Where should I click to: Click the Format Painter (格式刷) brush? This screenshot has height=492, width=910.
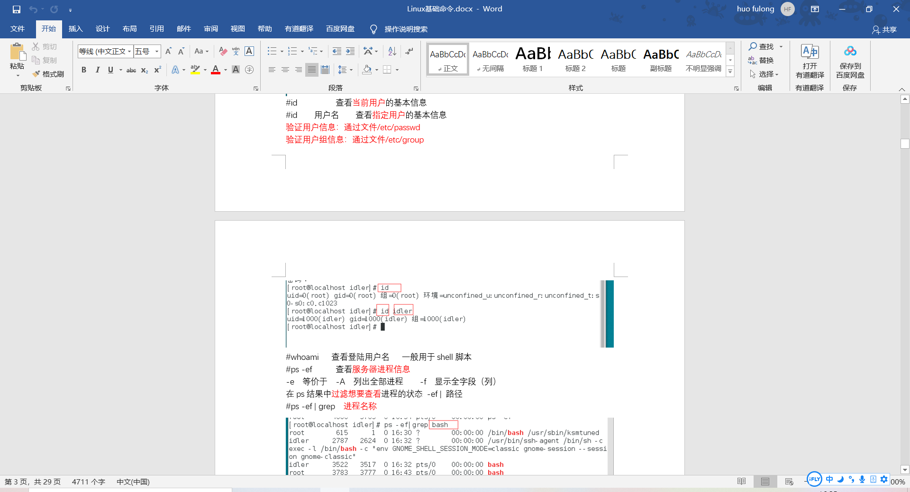click(x=48, y=74)
